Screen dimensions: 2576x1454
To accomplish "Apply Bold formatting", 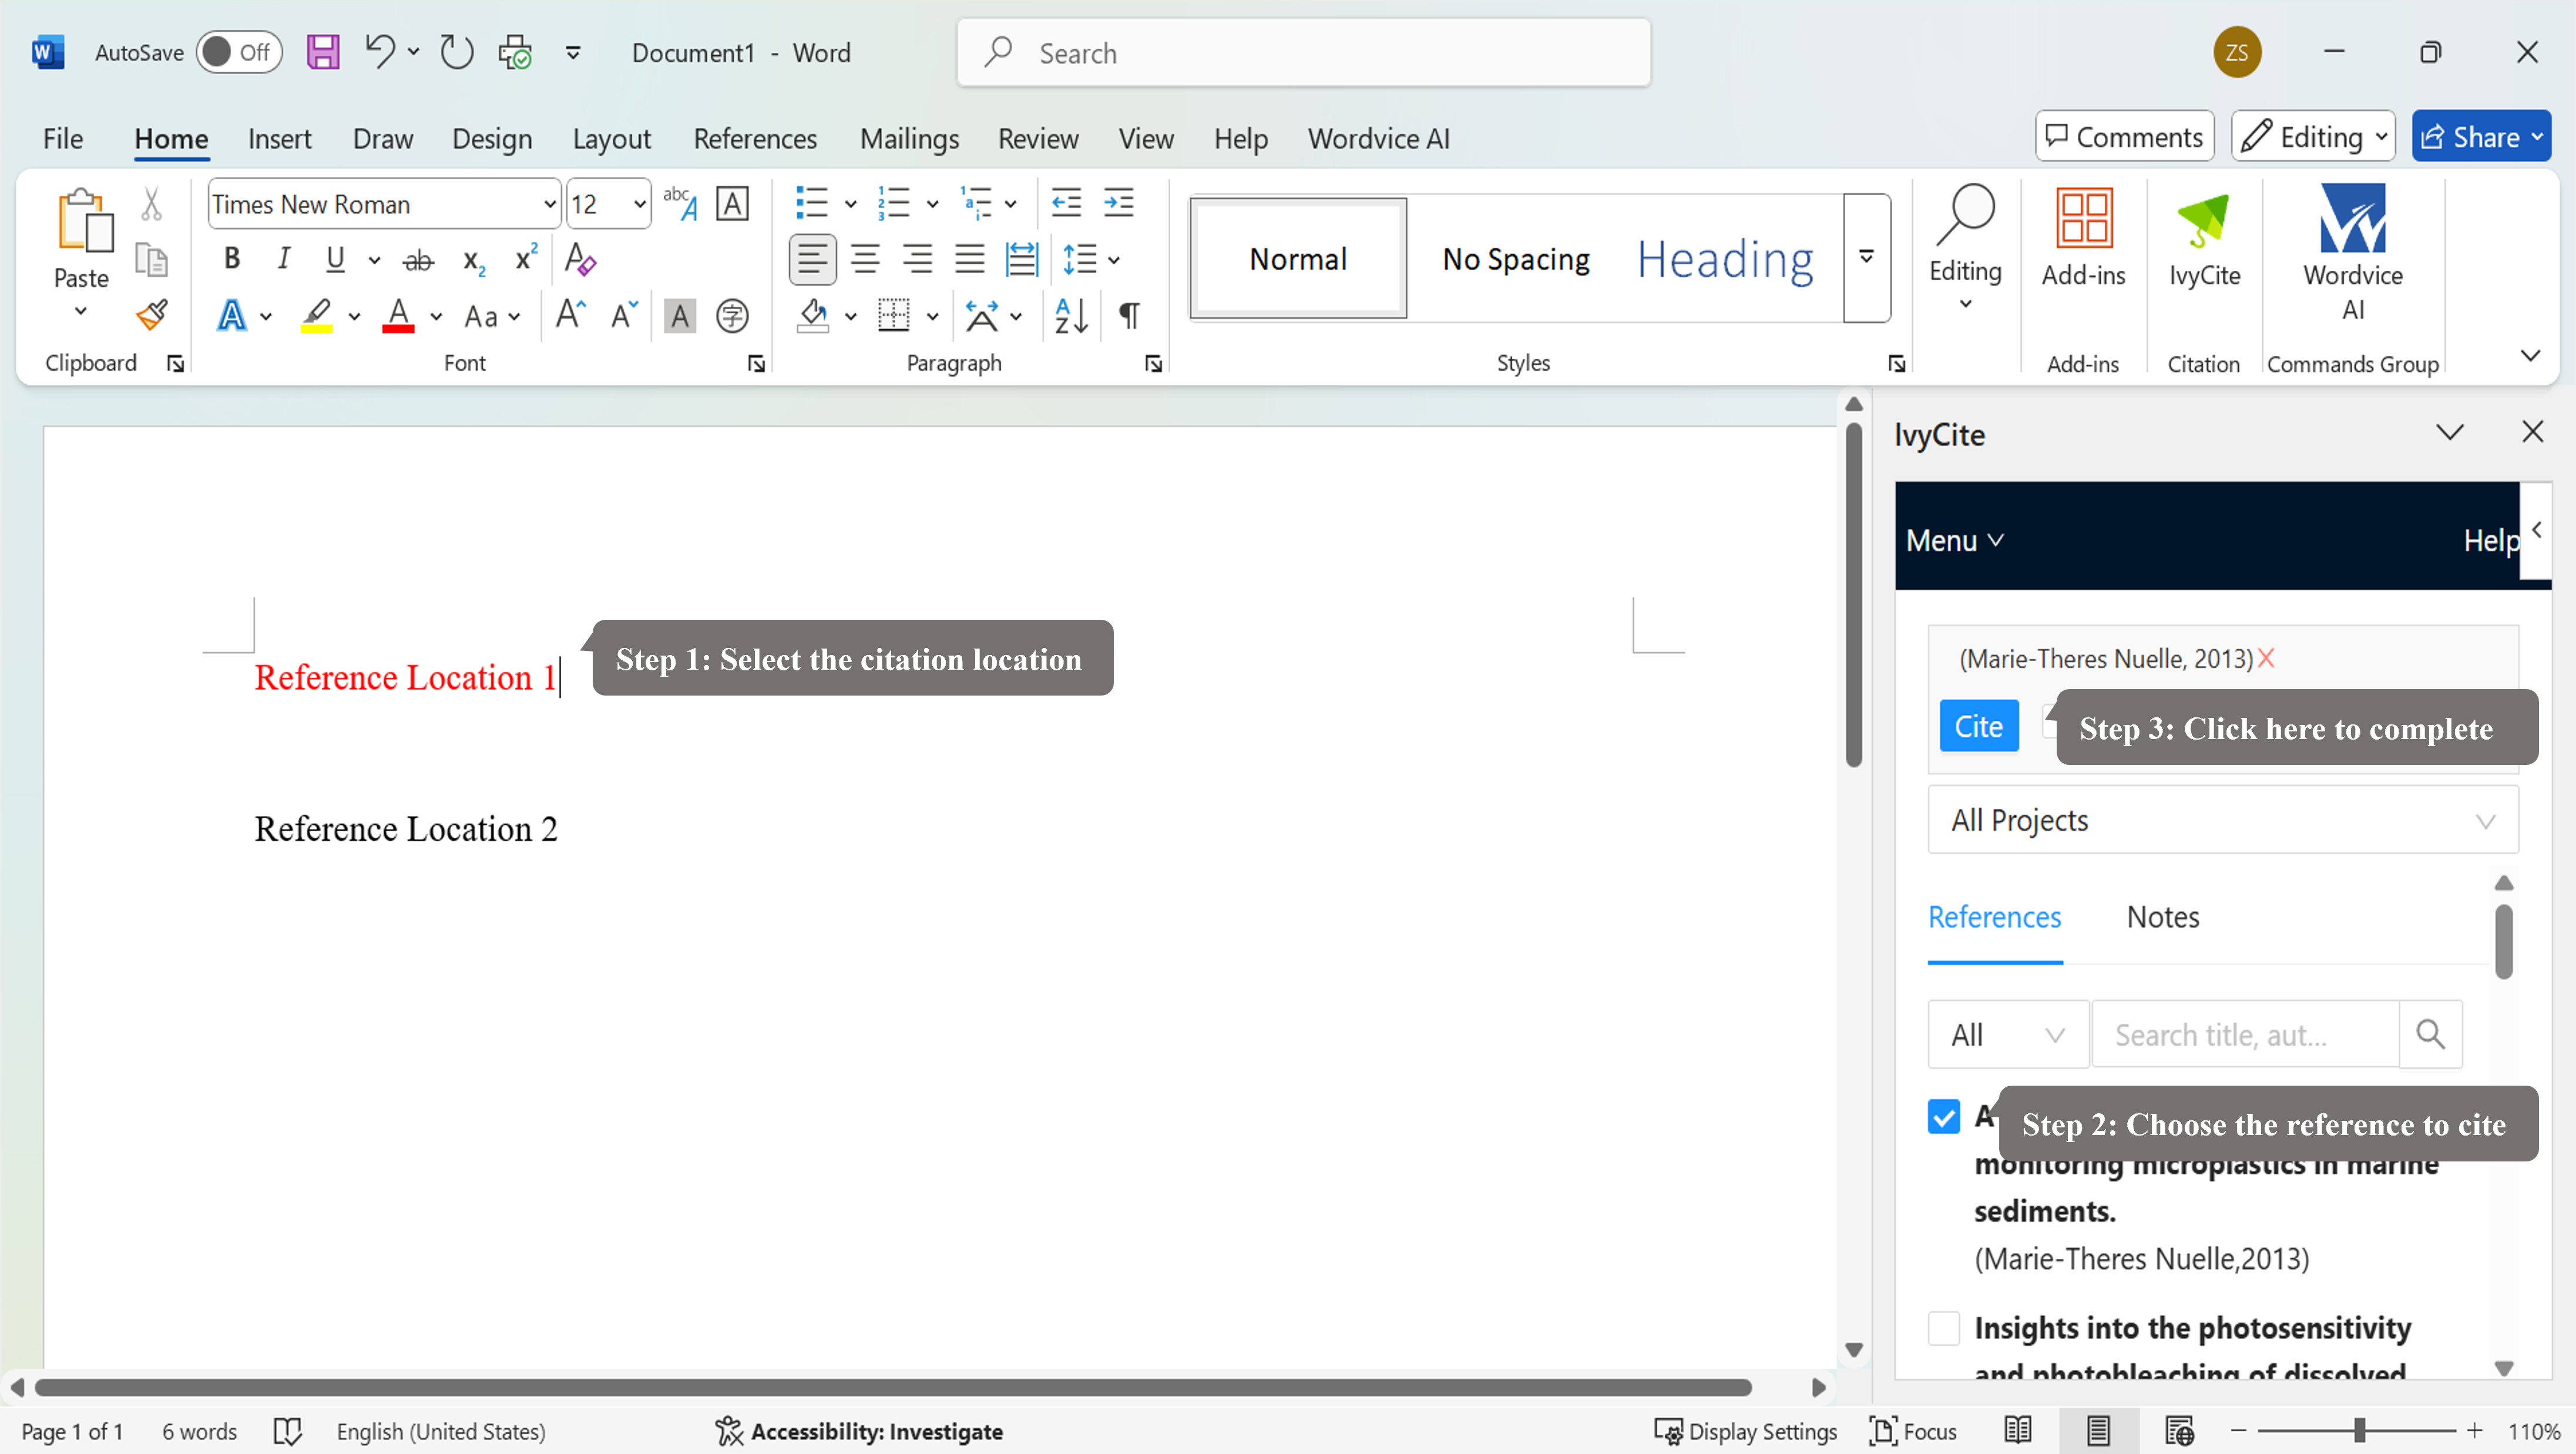I will [x=232, y=259].
